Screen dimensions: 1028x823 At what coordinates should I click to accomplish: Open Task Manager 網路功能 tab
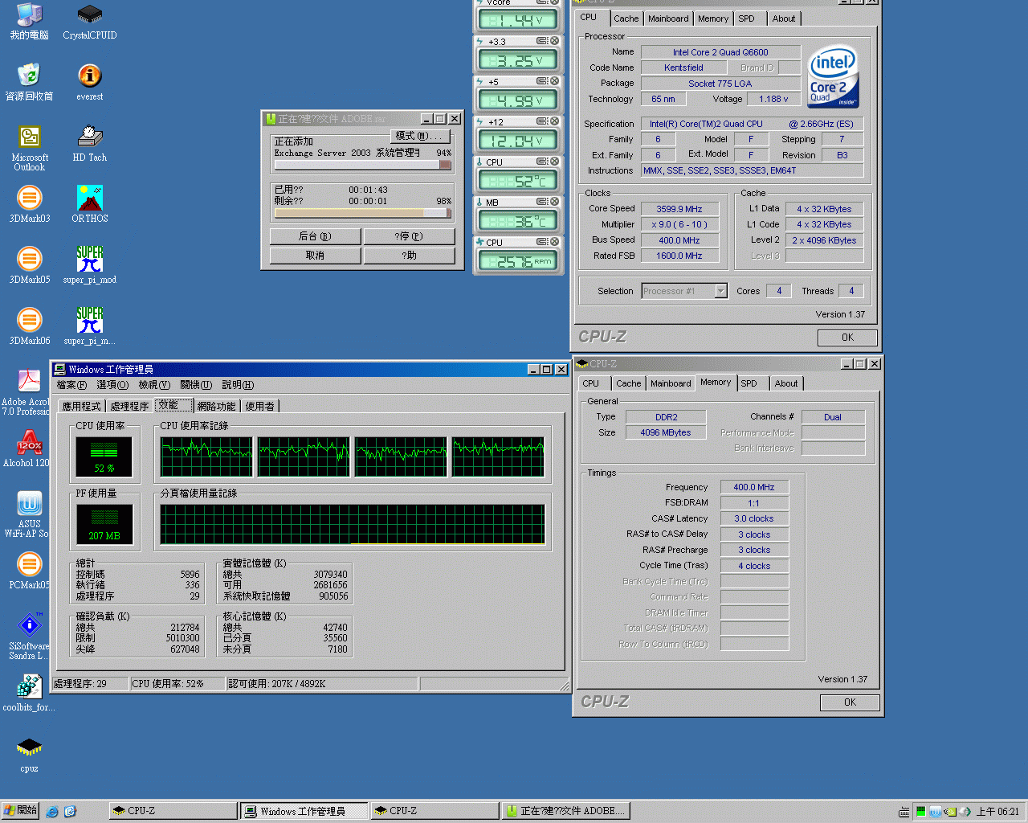click(x=217, y=406)
